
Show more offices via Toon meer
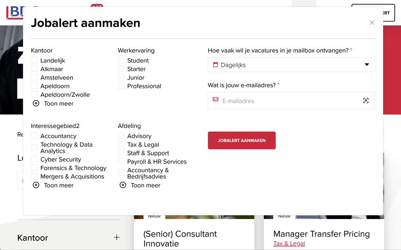coord(59,104)
